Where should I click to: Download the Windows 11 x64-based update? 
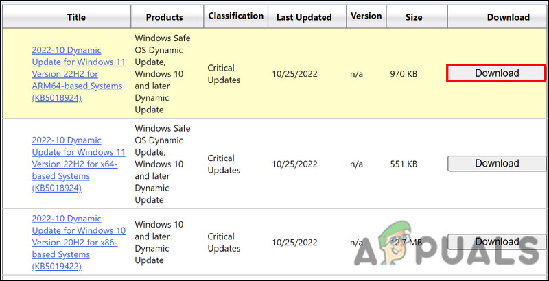[496, 163]
